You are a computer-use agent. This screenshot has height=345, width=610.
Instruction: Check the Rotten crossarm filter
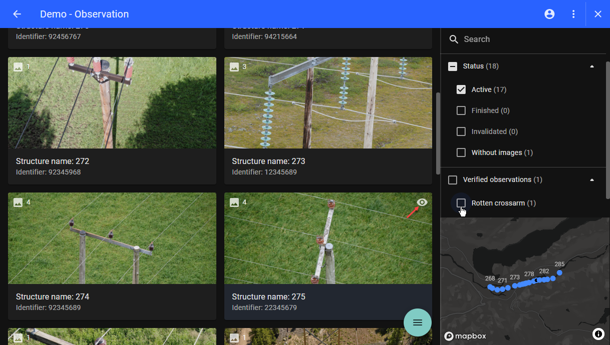461,203
